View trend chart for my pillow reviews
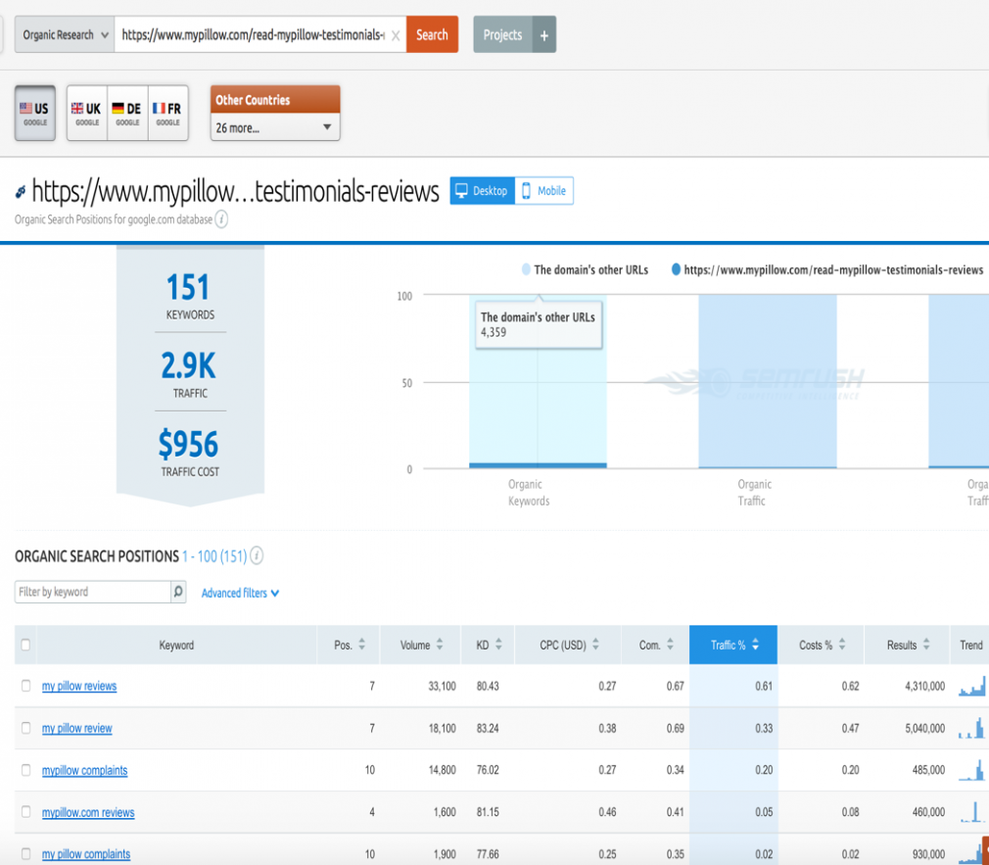 [x=972, y=686]
